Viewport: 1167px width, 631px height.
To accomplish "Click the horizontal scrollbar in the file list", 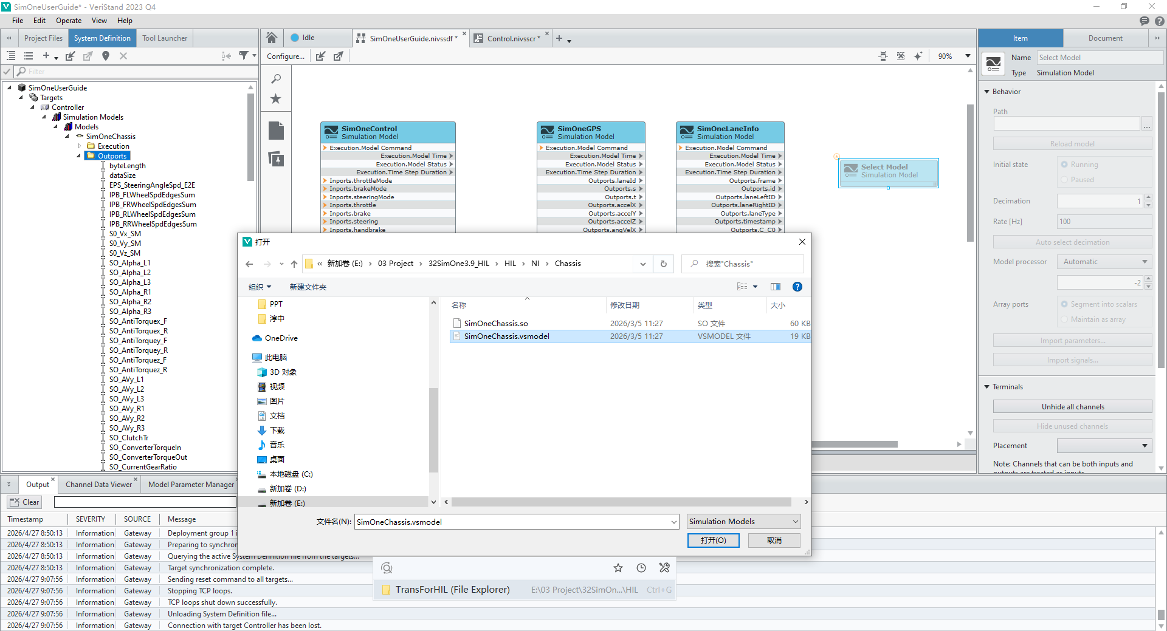I will tap(621, 502).
